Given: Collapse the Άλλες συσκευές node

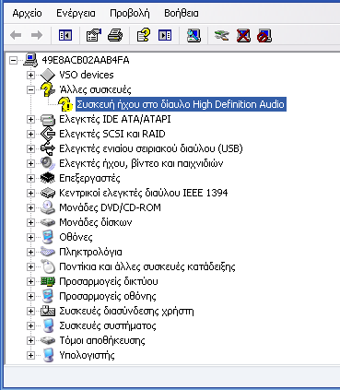Looking at the screenshot, I should (30, 89).
